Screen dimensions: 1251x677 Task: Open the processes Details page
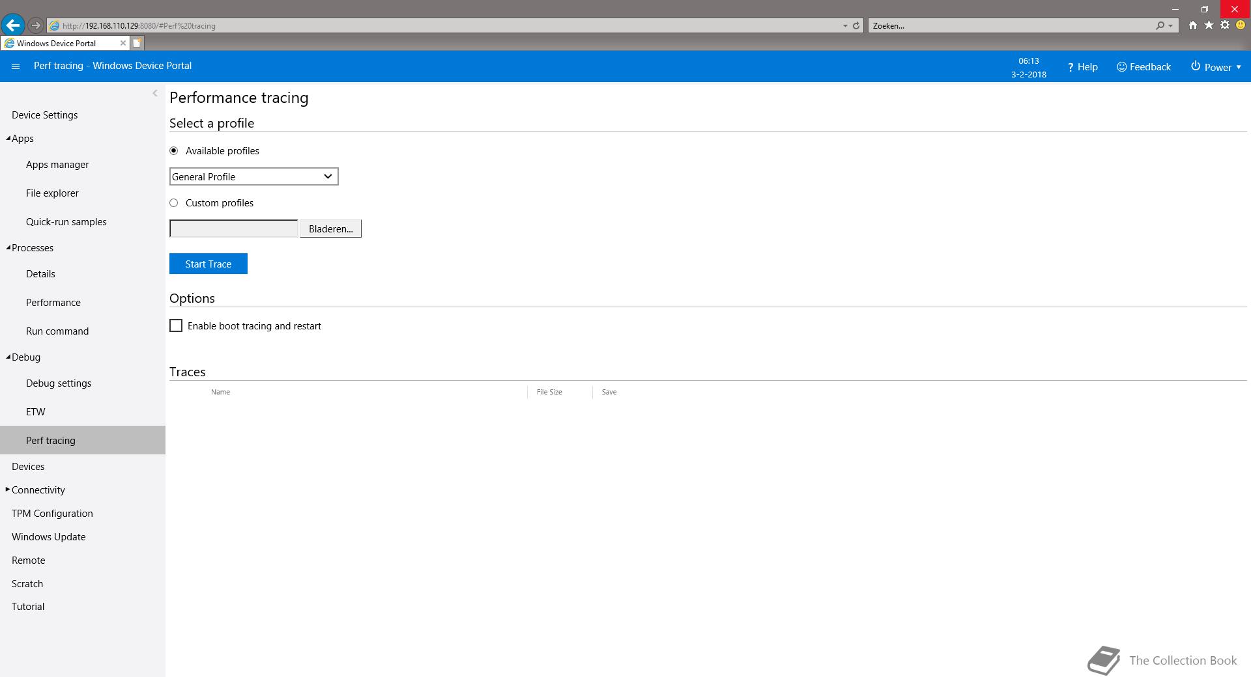[40, 274]
